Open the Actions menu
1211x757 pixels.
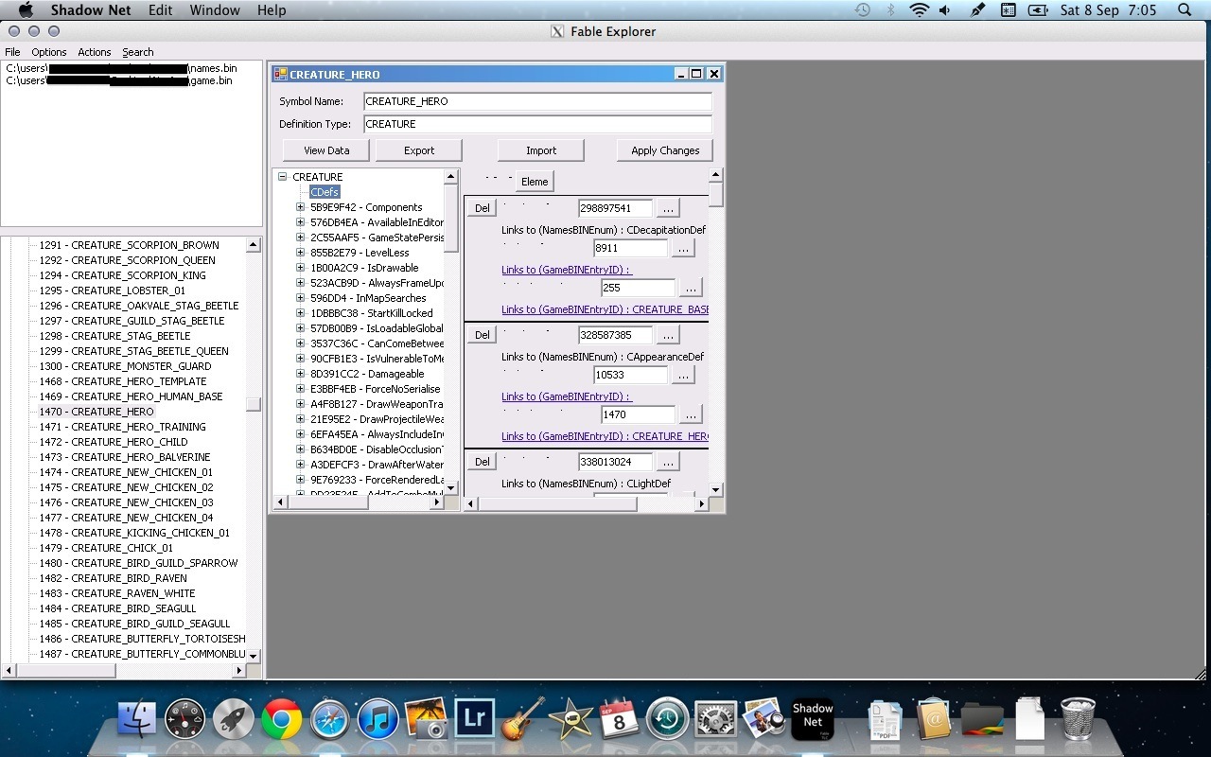(x=94, y=52)
